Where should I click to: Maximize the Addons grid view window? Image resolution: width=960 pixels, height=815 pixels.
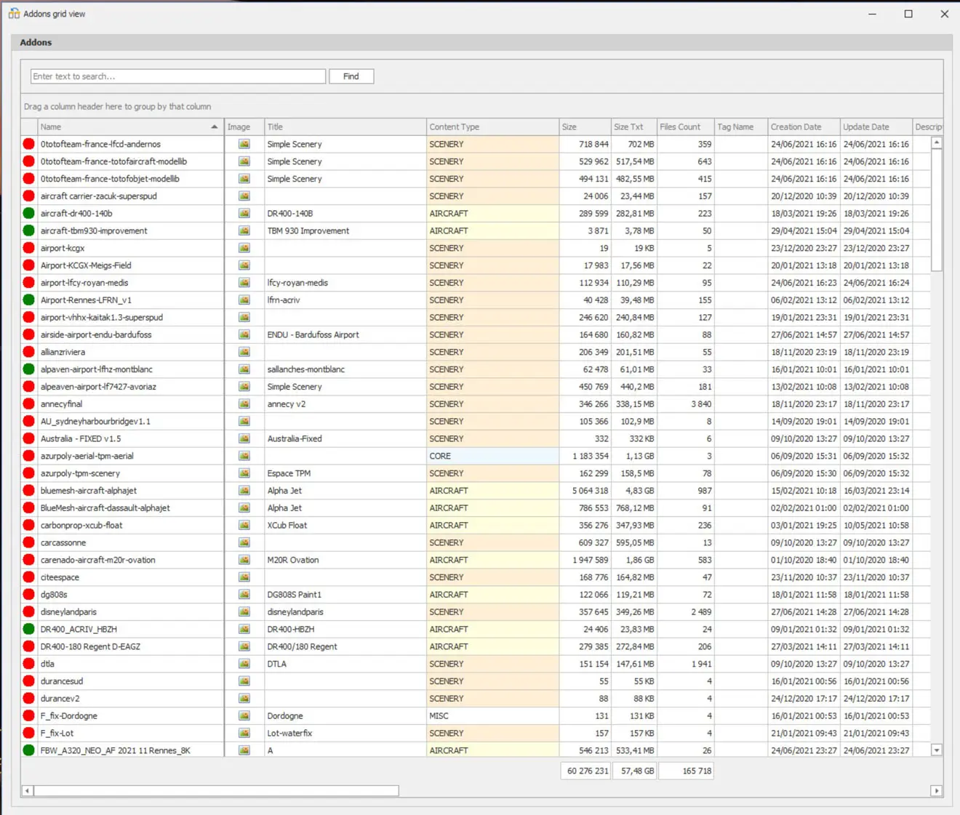coord(908,14)
